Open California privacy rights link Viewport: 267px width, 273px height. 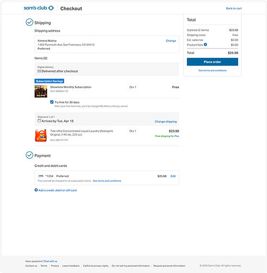[x=96, y=266]
